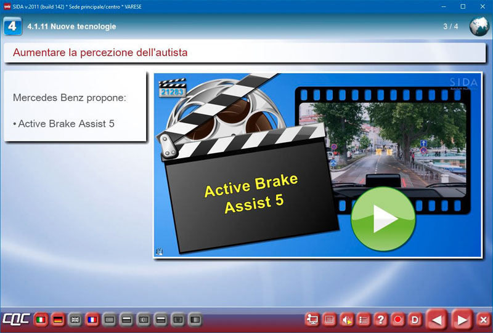Click the network monitor icon

click(312, 320)
